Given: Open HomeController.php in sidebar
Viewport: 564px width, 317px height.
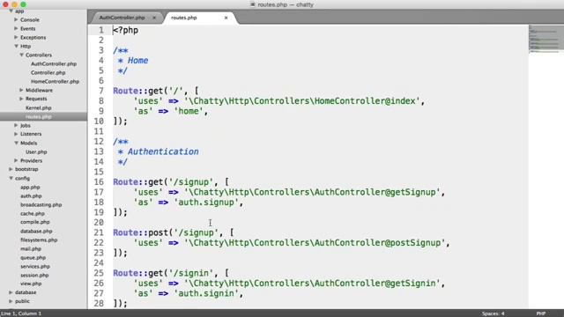Looking at the screenshot, I should click(55, 82).
